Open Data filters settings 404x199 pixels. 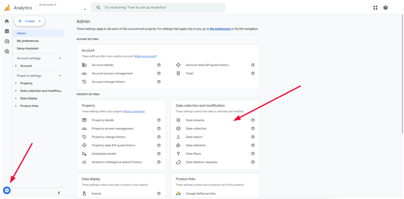(193, 154)
